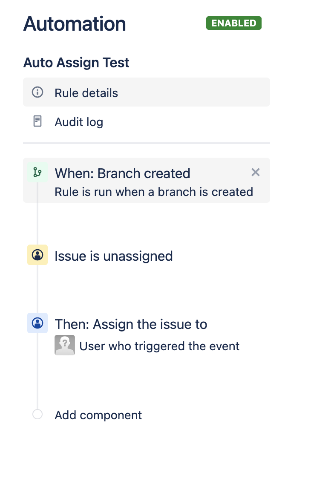Open the Issue is unassigned condition
The width and height of the screenshot is (334, 490).
point(114,256)
